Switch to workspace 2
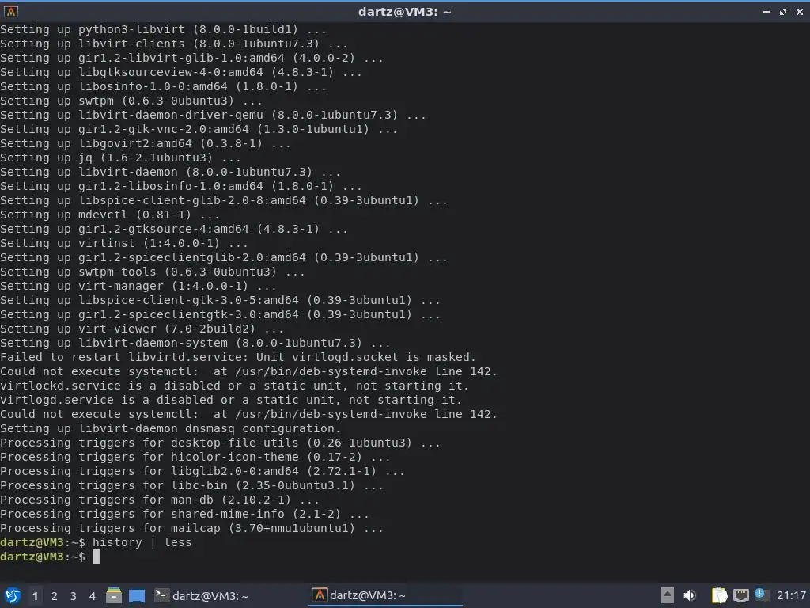Viewport: 810px width, 608px height. point(55,596)
